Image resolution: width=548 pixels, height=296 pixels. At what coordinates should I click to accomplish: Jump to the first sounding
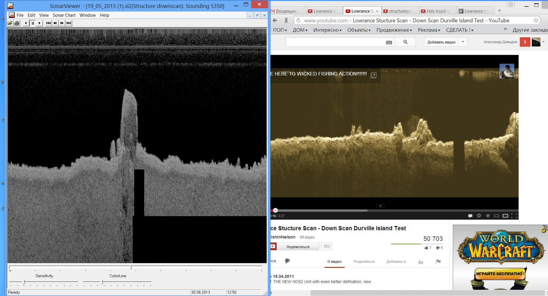tap(48, 23)
